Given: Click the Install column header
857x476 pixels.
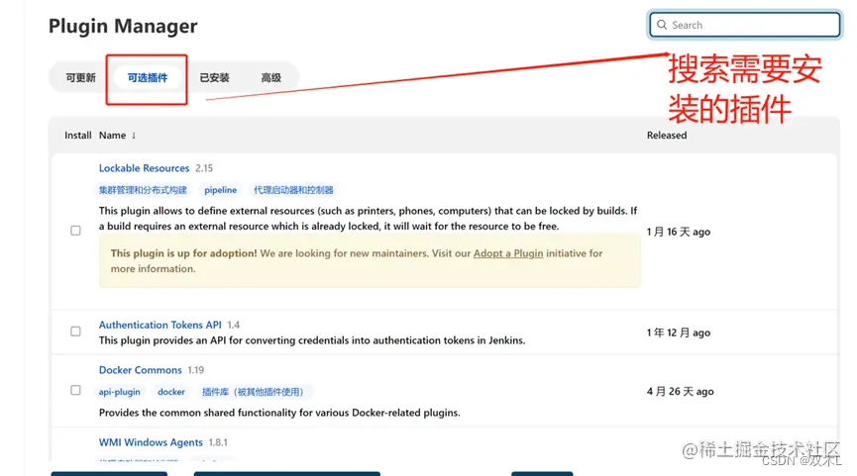Looking at the screenshot, I should pyautogui.click(x=78, y=136).
